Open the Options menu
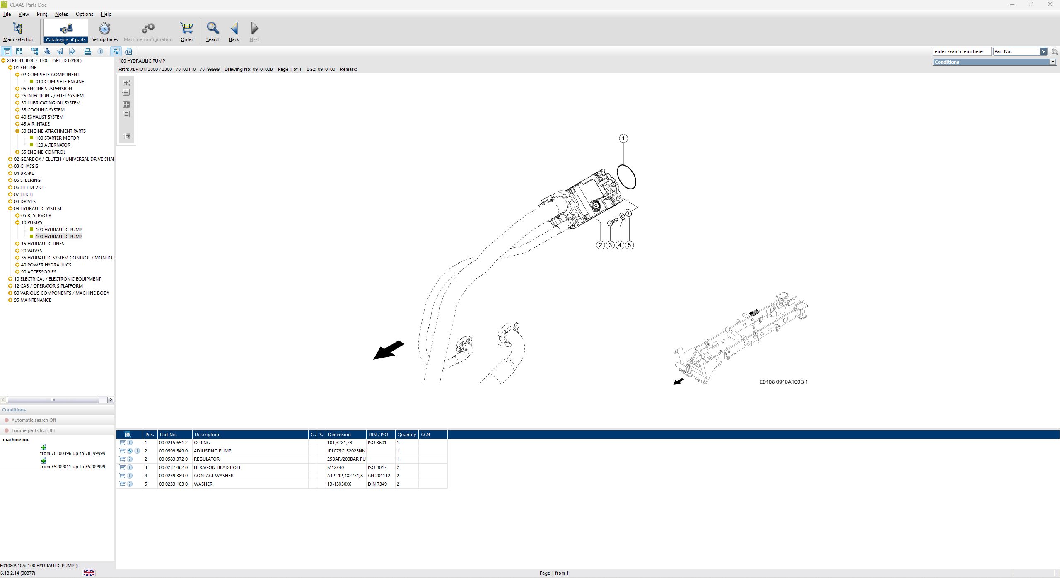Image resolution: width=1060 pixels, height=578 pixels. 84,14
